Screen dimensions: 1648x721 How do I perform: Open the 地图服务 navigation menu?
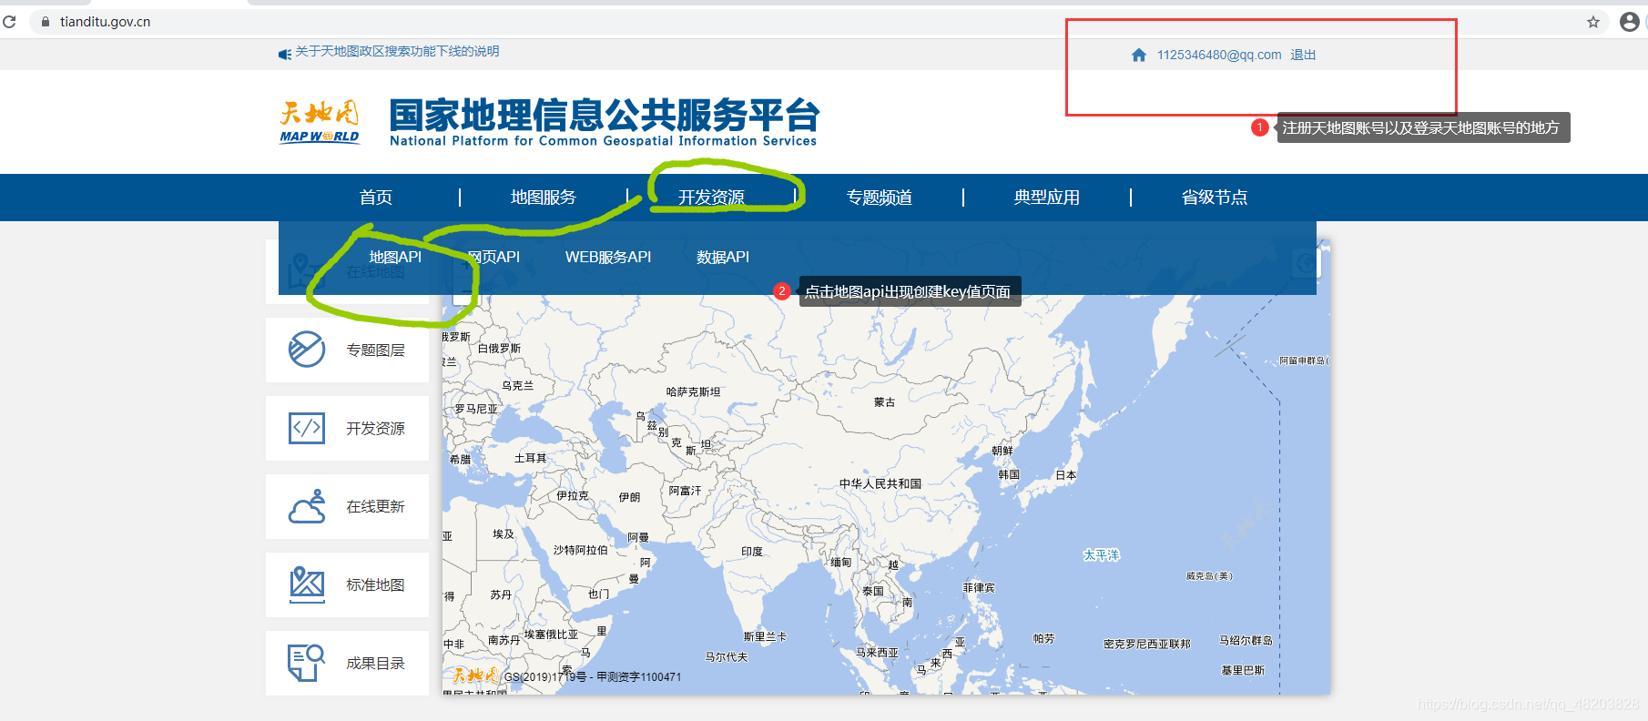pyautogui.click(x=544, y=198)
